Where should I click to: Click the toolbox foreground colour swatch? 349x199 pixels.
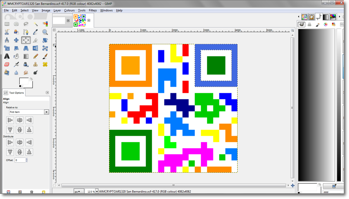coord(24,81)
